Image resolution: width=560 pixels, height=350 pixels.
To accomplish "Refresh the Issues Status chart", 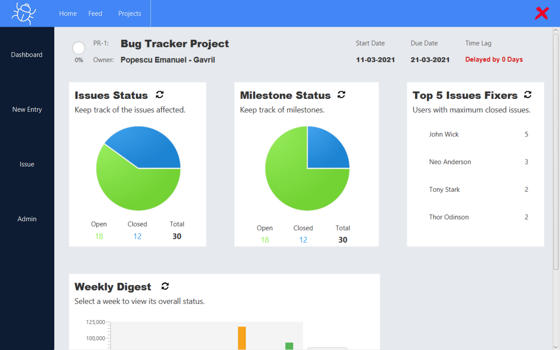I will click(160, 95).
